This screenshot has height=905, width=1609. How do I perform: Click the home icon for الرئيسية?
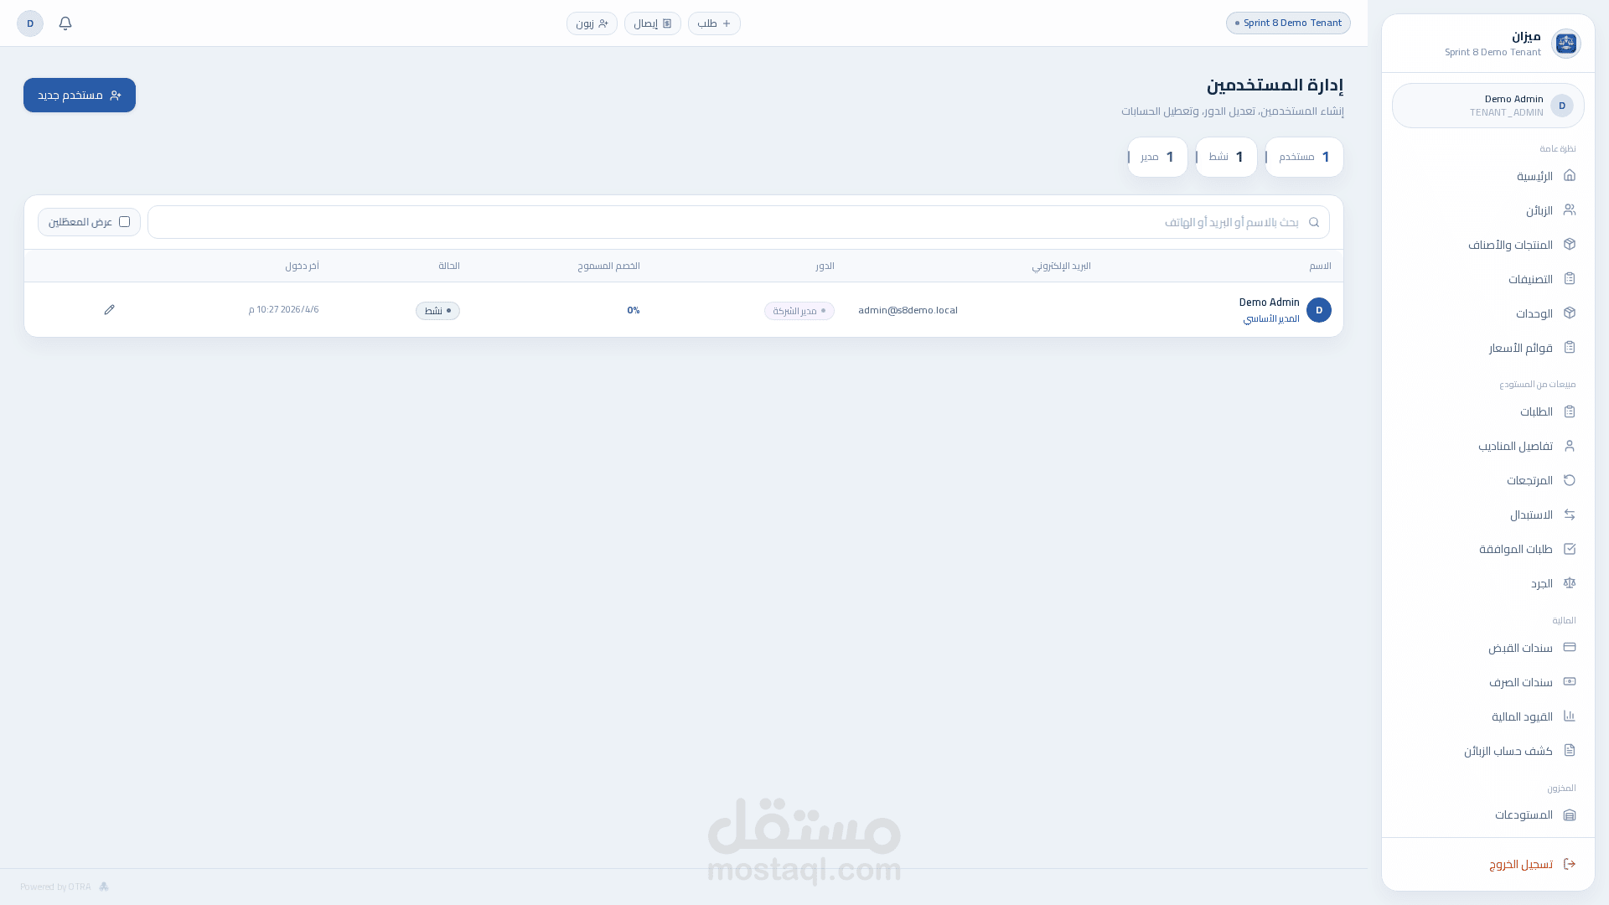[x=1570, y=175]
